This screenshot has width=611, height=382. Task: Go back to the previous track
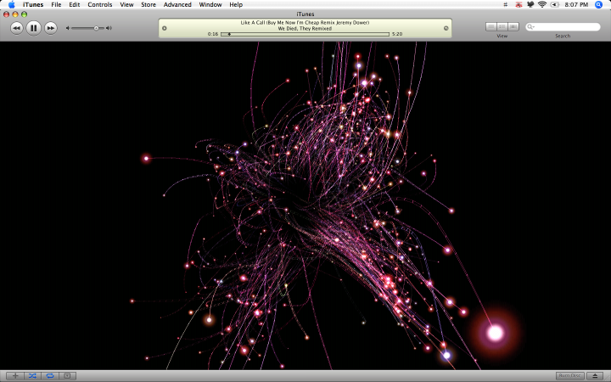click(x=16, y=28)
